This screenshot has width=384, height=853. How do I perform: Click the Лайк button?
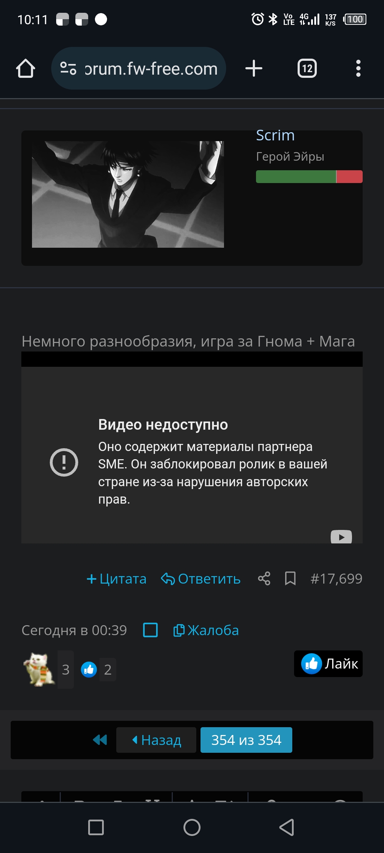point(328,664)
